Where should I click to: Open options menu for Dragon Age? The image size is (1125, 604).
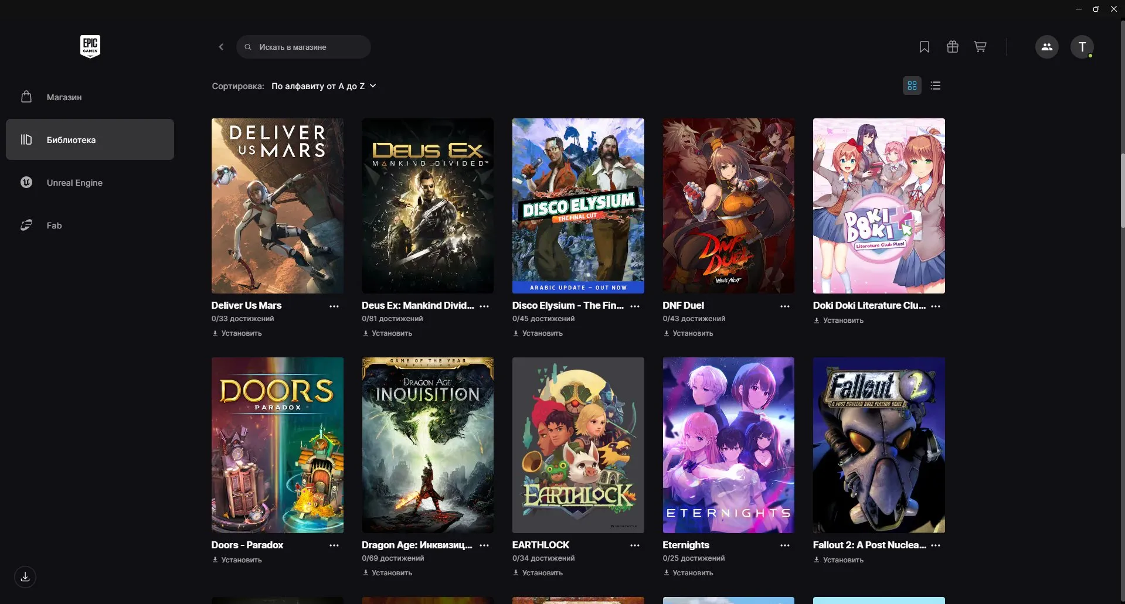coord(484,545)
